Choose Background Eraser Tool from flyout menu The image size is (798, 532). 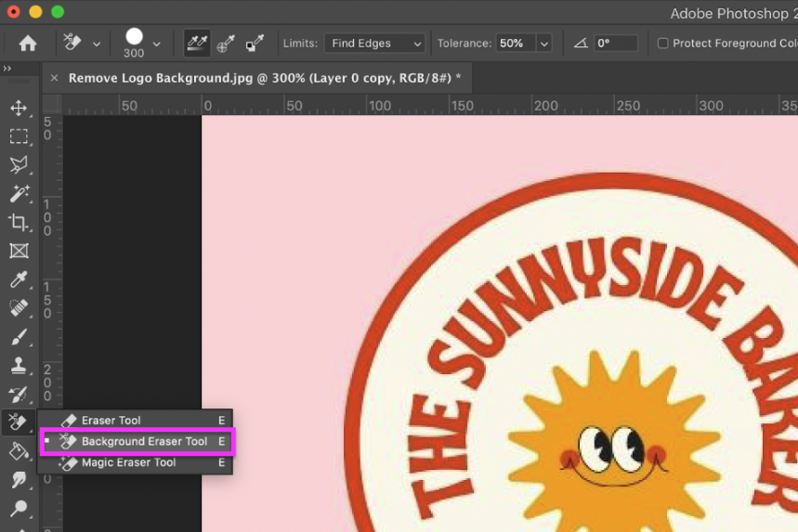coord(137,441)
